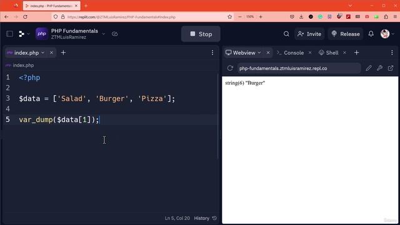Reset zoom via the 150% indicator
This screenshot has width=400, height=225.
(x=250, y=17)
